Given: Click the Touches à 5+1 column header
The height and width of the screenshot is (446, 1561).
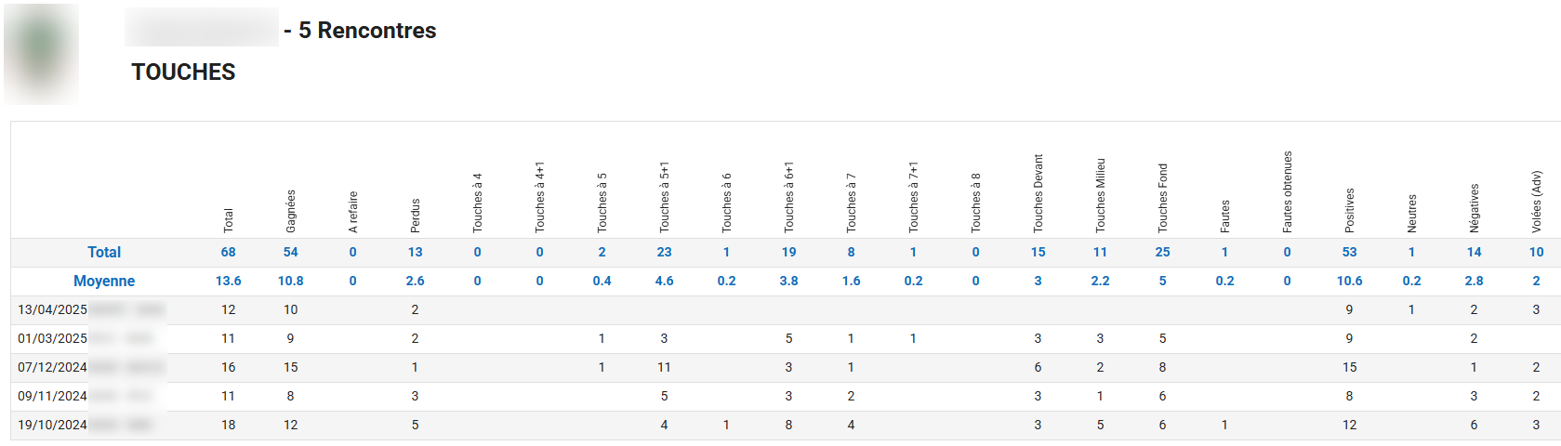Looking at the screenshot, I should pyautogui.click(x=665, y=197).
